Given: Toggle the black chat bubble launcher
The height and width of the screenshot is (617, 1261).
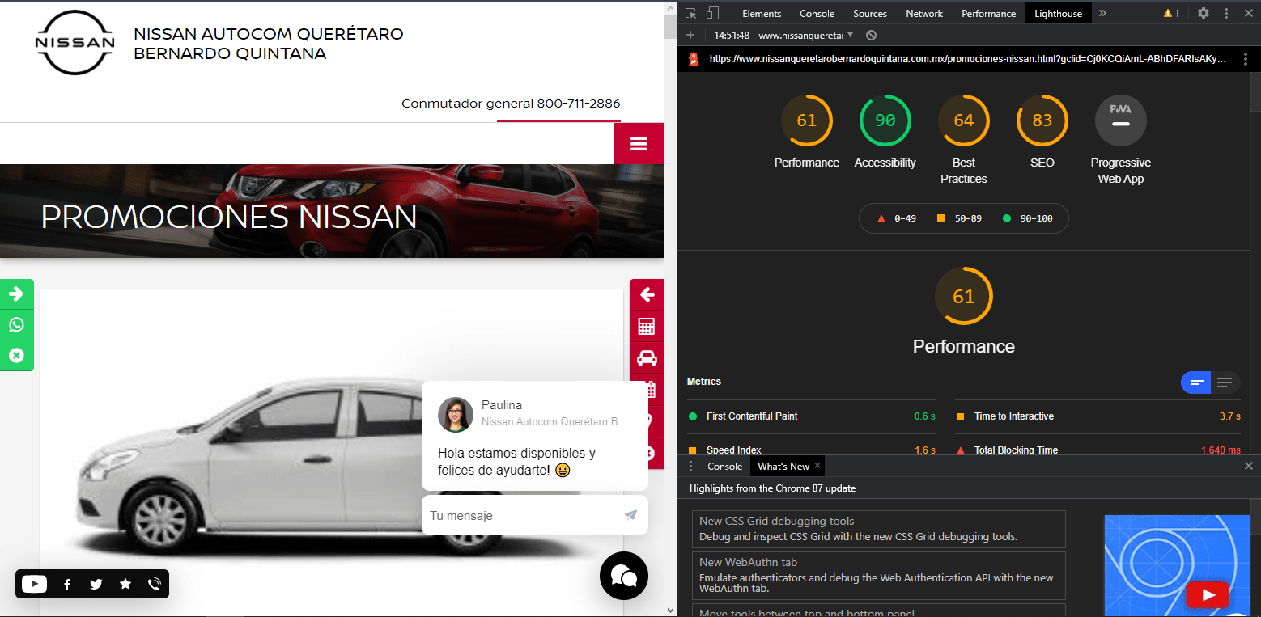Looking at the screenshot, I should [x=624, y=576].
